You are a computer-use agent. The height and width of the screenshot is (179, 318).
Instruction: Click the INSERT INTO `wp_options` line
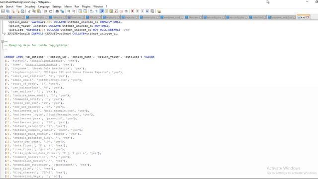(x=79, y=57)
